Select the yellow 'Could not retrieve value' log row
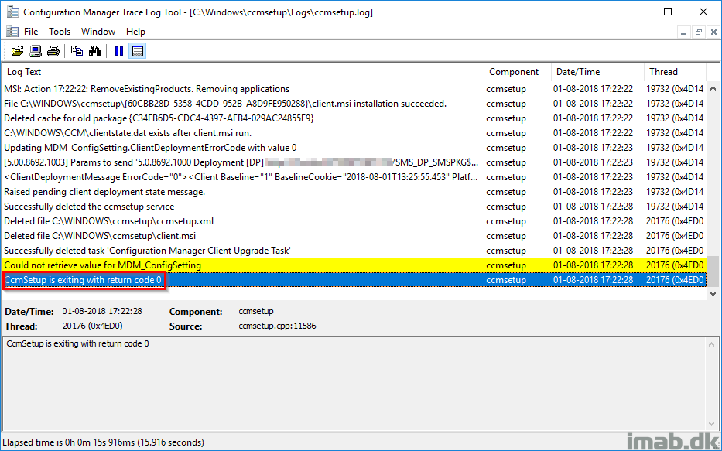 pyautogui.click(x=232, y=265)
